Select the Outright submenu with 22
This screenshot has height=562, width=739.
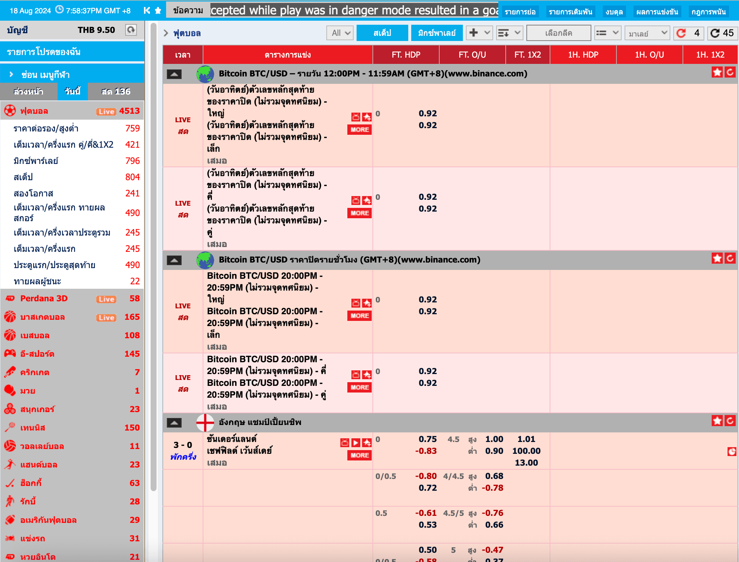point(72,281)
